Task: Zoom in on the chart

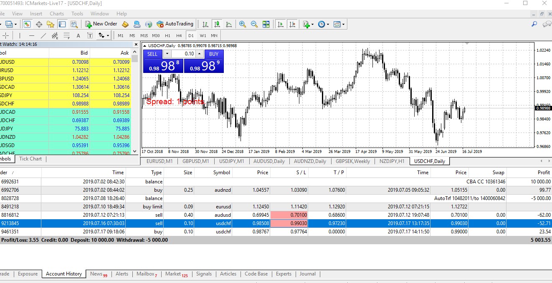Action: (x=243, y=24)
